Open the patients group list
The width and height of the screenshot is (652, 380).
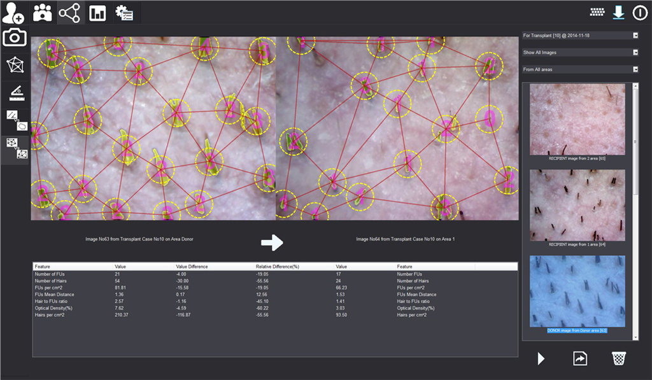point(43,13)
